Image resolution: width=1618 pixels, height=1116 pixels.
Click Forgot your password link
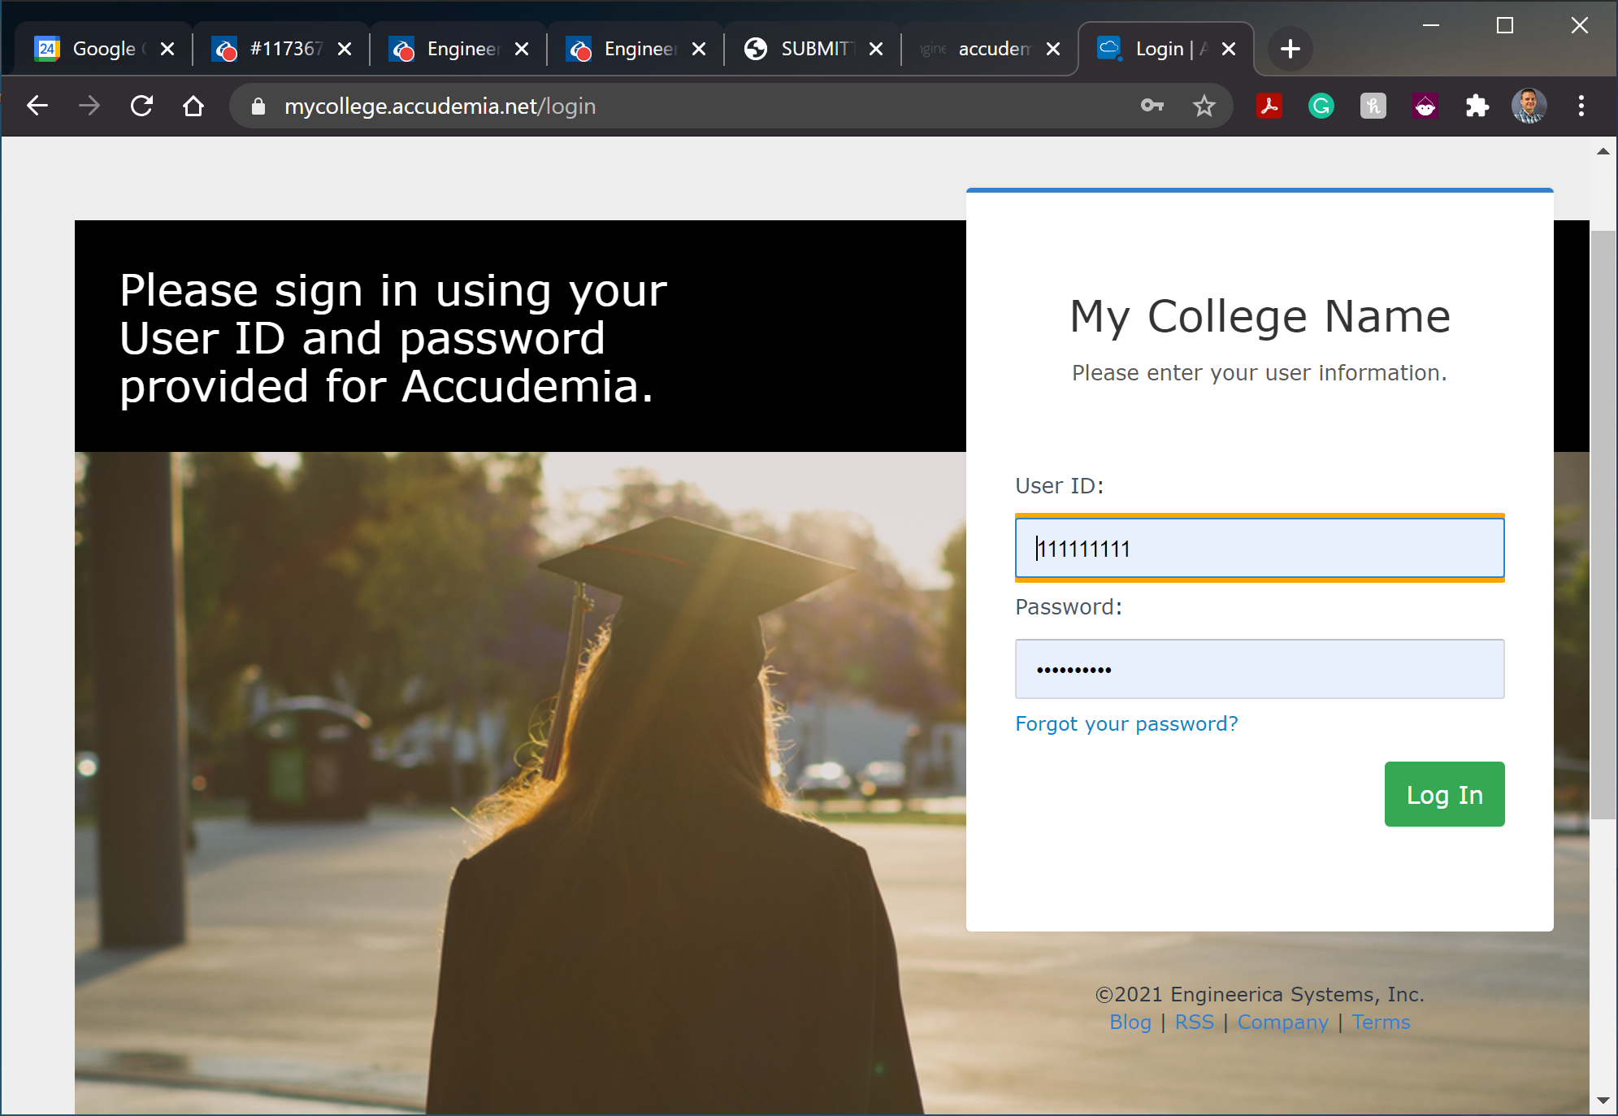pos(1126,723)
